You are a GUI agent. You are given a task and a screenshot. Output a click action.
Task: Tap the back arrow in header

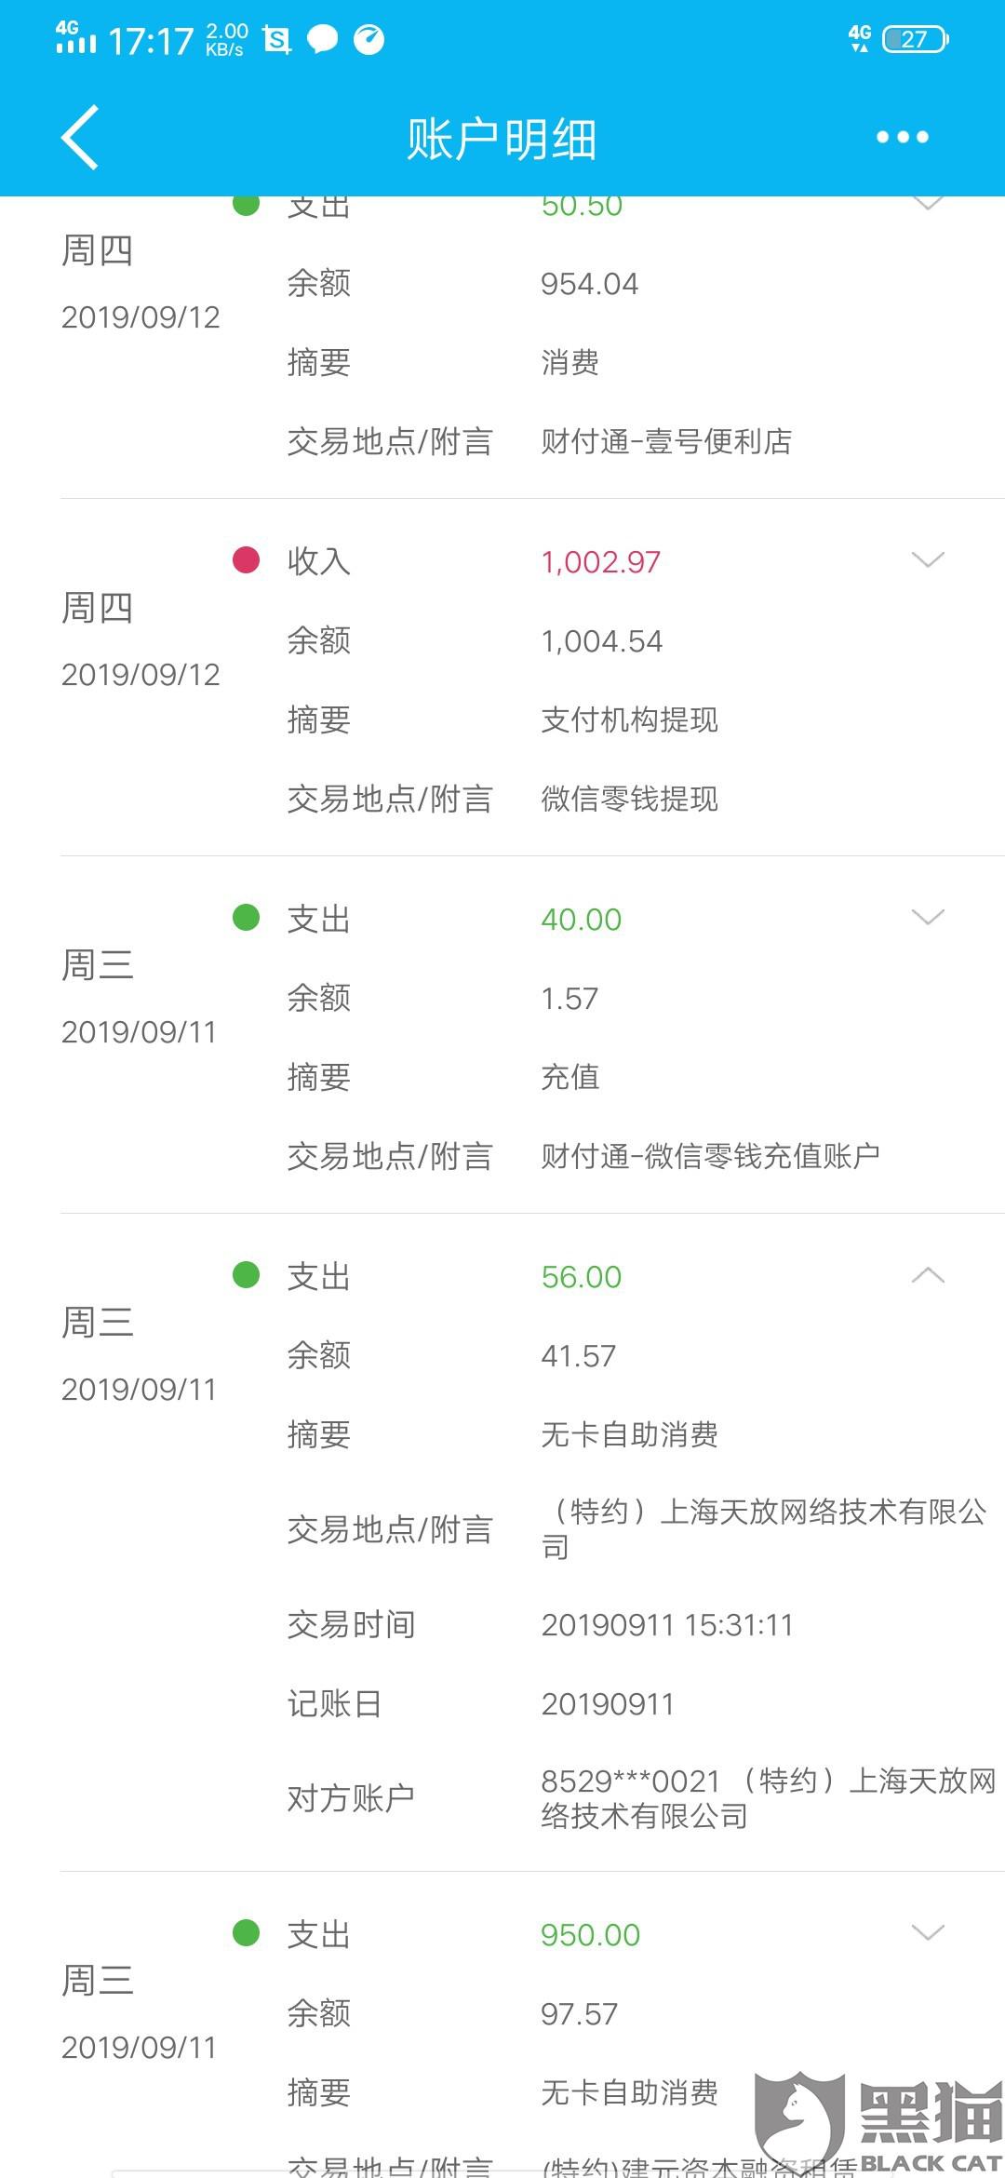[x=80, y=137]
